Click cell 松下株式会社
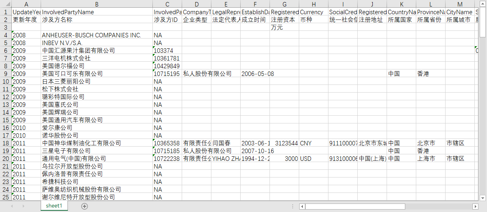The width and height of the screenshot is (487, 212). click(97, 89)
